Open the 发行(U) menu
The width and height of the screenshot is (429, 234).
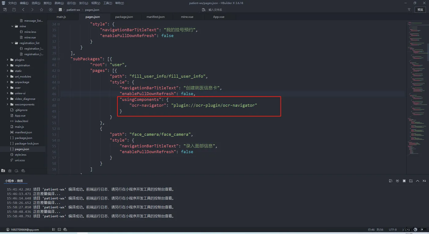click(84, 3)
